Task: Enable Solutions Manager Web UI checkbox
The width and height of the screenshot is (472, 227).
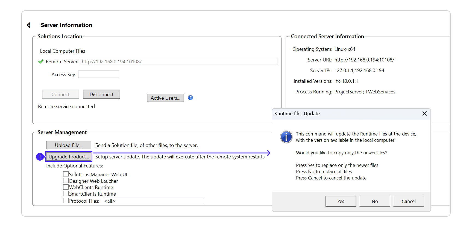Action: pyautogui.click(x=66, y=174)
